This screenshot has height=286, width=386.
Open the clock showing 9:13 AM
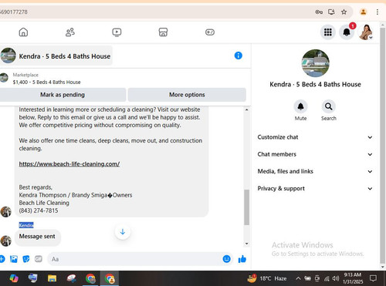click(x=353, y=278)
